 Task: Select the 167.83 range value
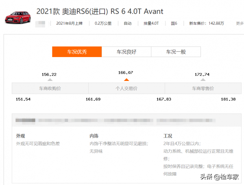164,99
